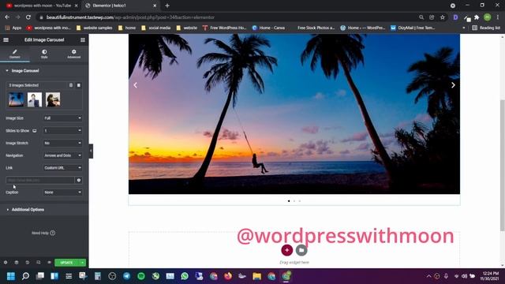This screenshot has height=284, width=505.
Task: Click the Need Help link
Action: (x=43, y=233)
